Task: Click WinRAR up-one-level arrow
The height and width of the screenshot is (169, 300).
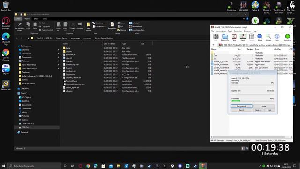Action: [214, 45]
